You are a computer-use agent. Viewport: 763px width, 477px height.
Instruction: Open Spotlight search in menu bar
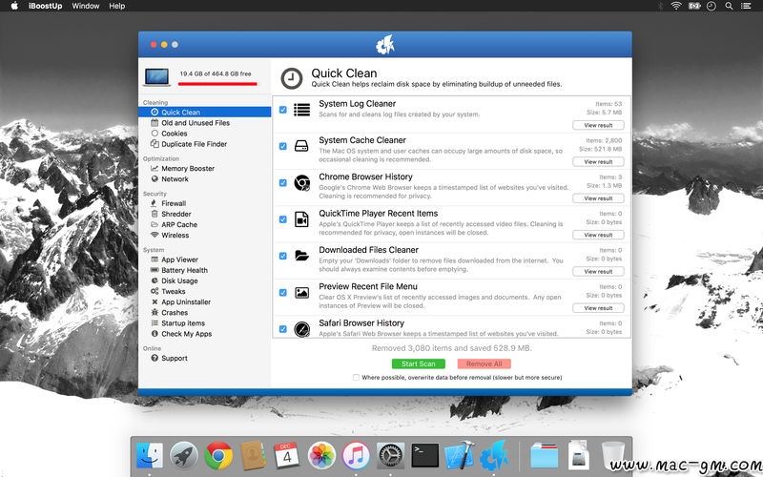729,6
